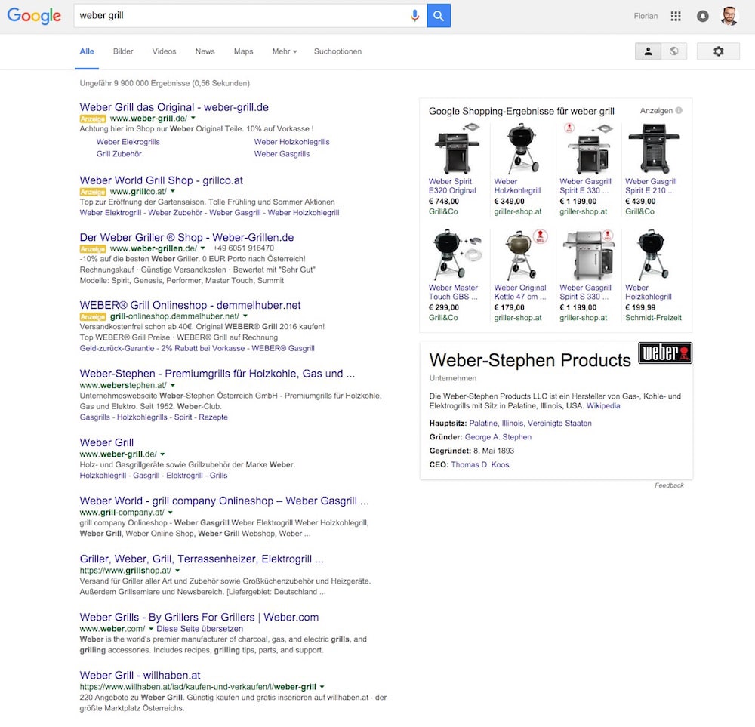The image size is (755, 727).
Task: Click CEO Thomas D. Koos link
Action: [x=479, y=464]
